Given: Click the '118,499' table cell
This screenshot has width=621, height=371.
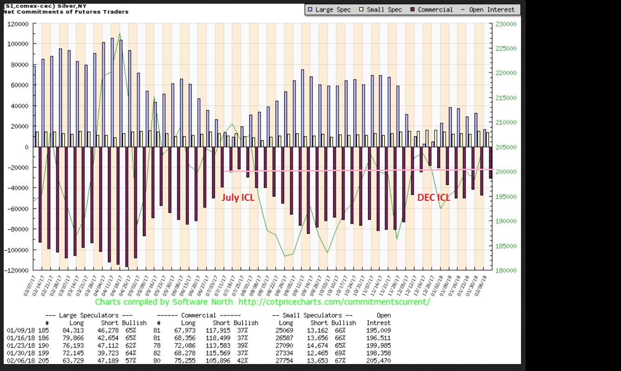Looking at the screenshot, I should [219, 338].
